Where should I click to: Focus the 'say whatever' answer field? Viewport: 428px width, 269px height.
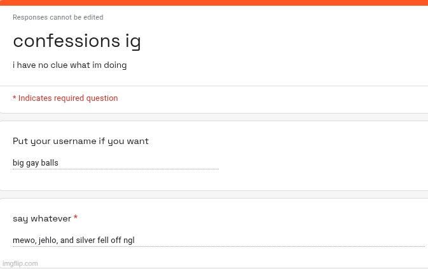[218, 240]
